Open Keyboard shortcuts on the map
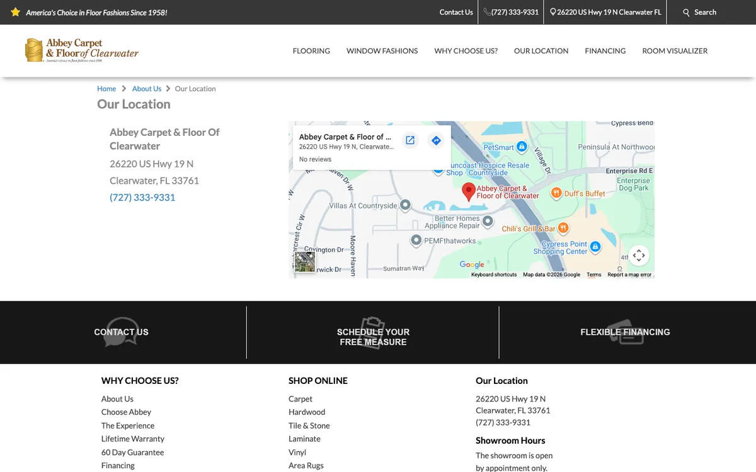 click(x=494, y=275)
